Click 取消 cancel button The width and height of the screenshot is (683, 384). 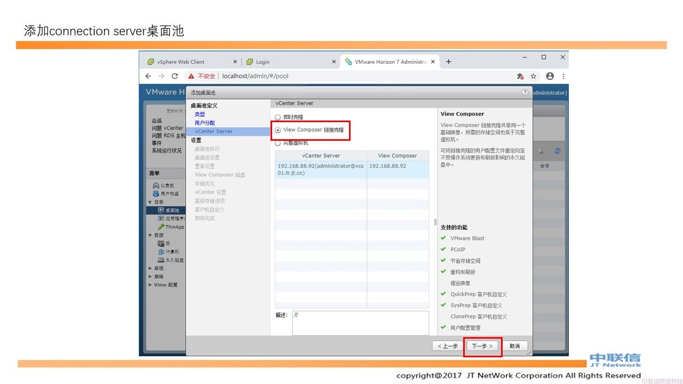(514, 346)
